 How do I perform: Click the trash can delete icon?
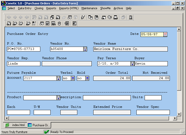point(59,24)
